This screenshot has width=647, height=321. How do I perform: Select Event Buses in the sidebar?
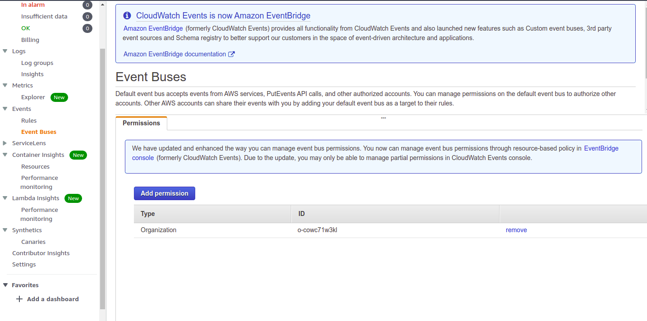tap(39, 132)
